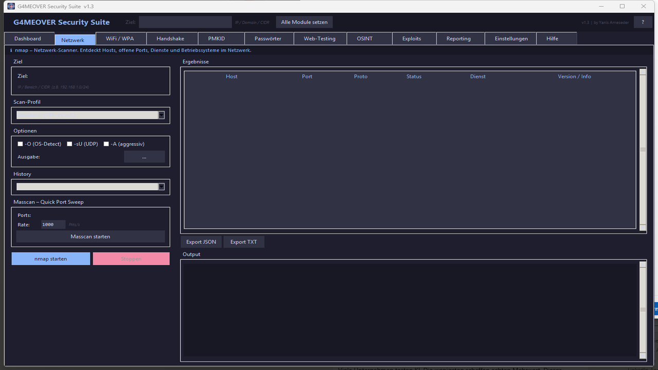Image resolution: width=658 pixels, height=370 pixels.
Task: Close the G4MEOVER Security Suite window
Action: pyautogui.click(x=644, y=6)
